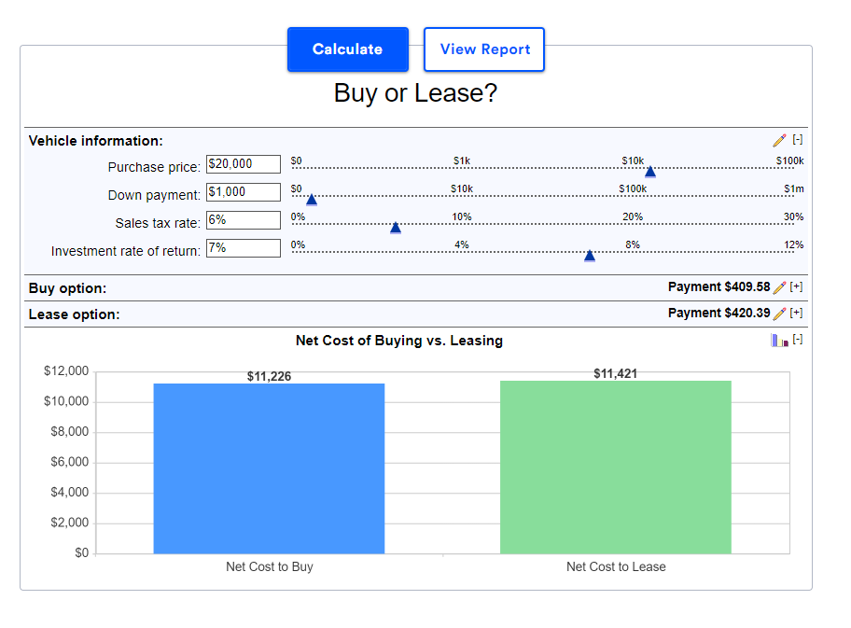Expand the Lease option section
The height and width of the screenshot is (628, 851).
point(795,313)
